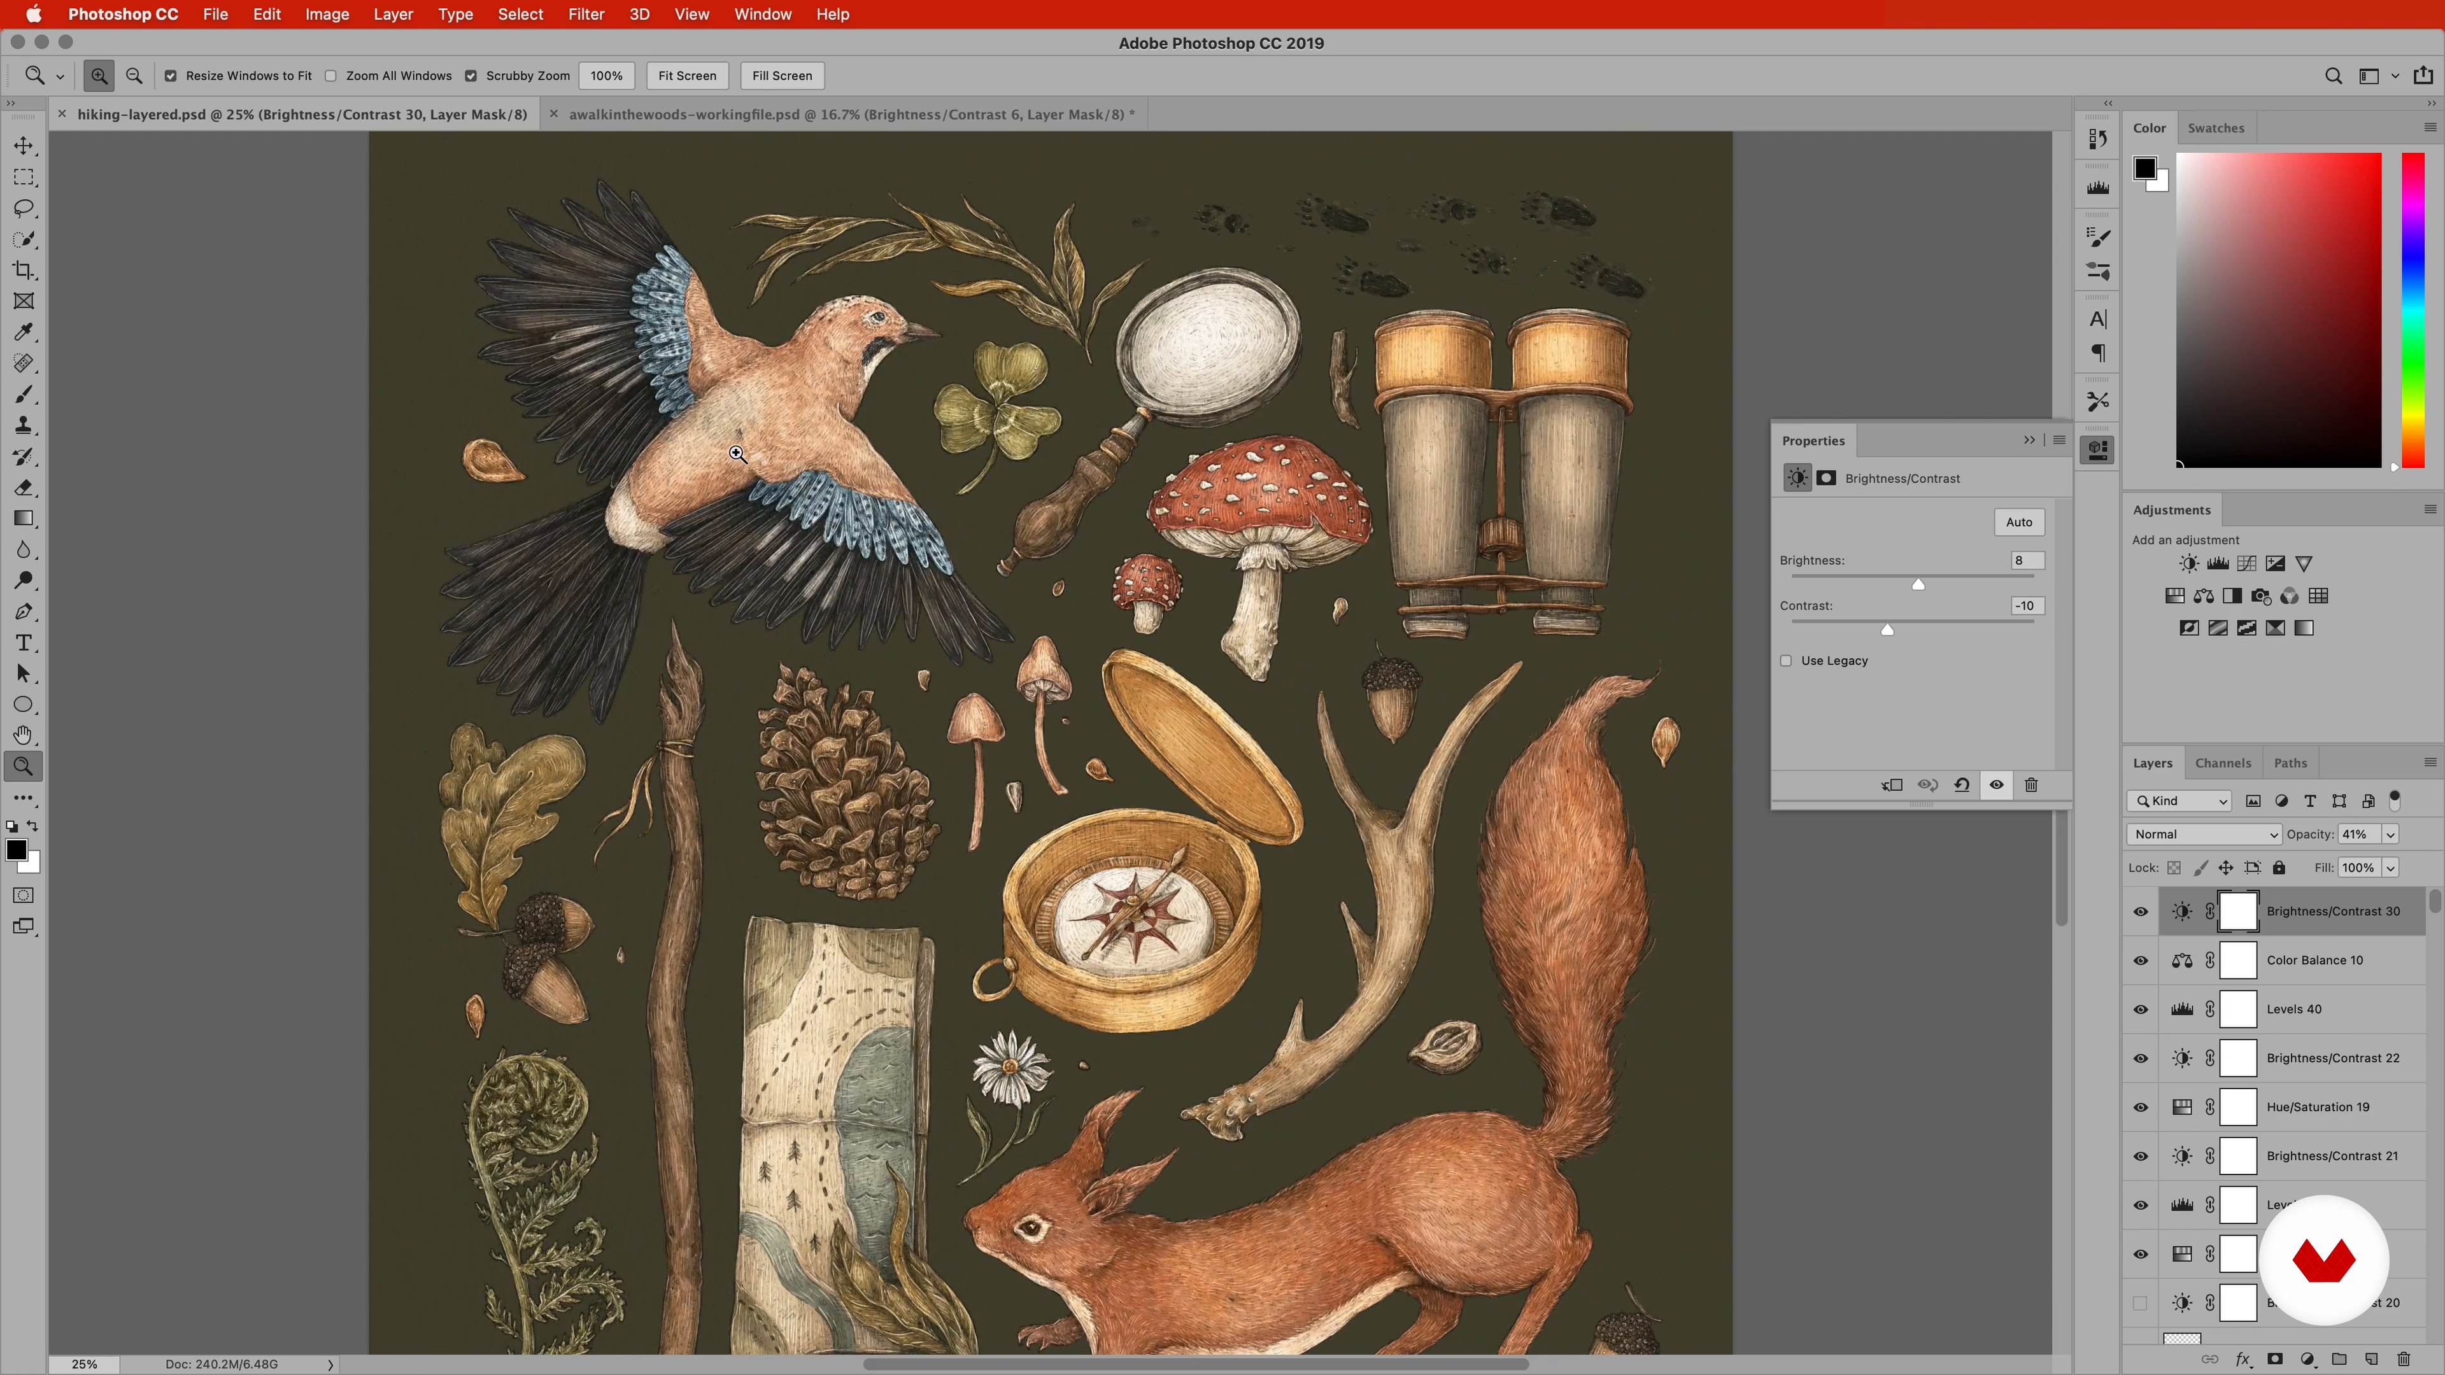Open the Layer menu
The image size is (2445, 1375).
pos(393,14)
